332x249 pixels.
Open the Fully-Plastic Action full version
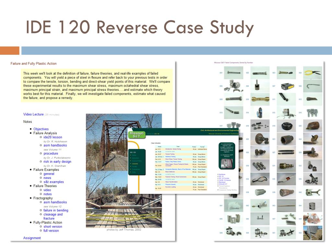(51, 231)
